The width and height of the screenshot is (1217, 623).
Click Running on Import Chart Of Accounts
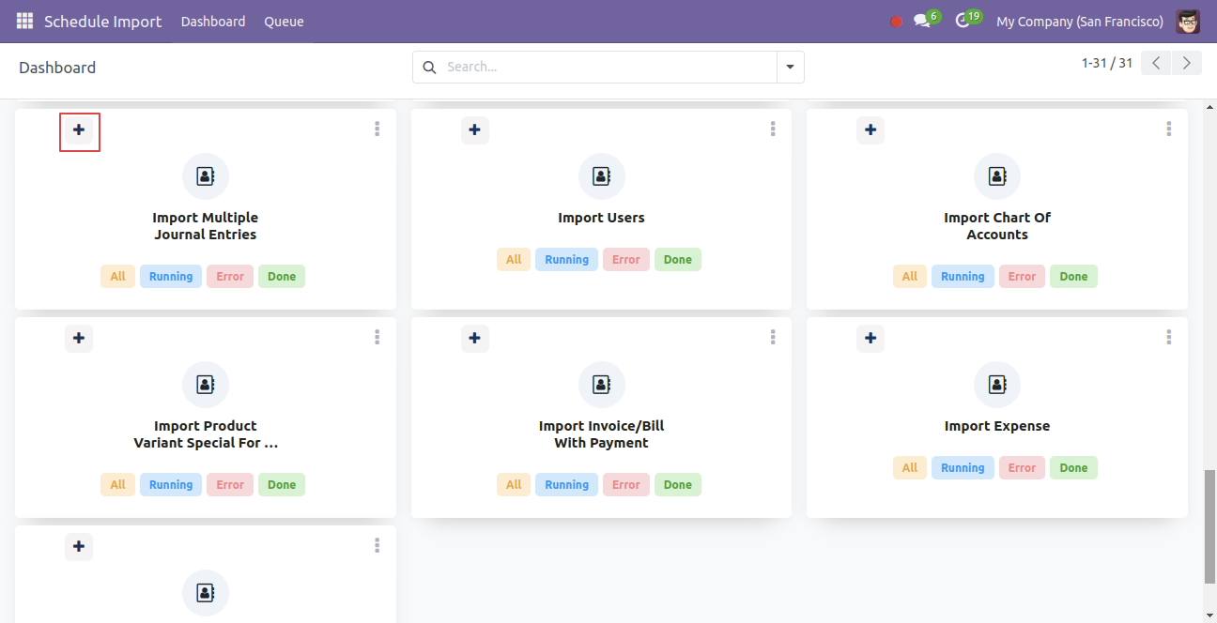pyautogui.click(x=963, y=277)
